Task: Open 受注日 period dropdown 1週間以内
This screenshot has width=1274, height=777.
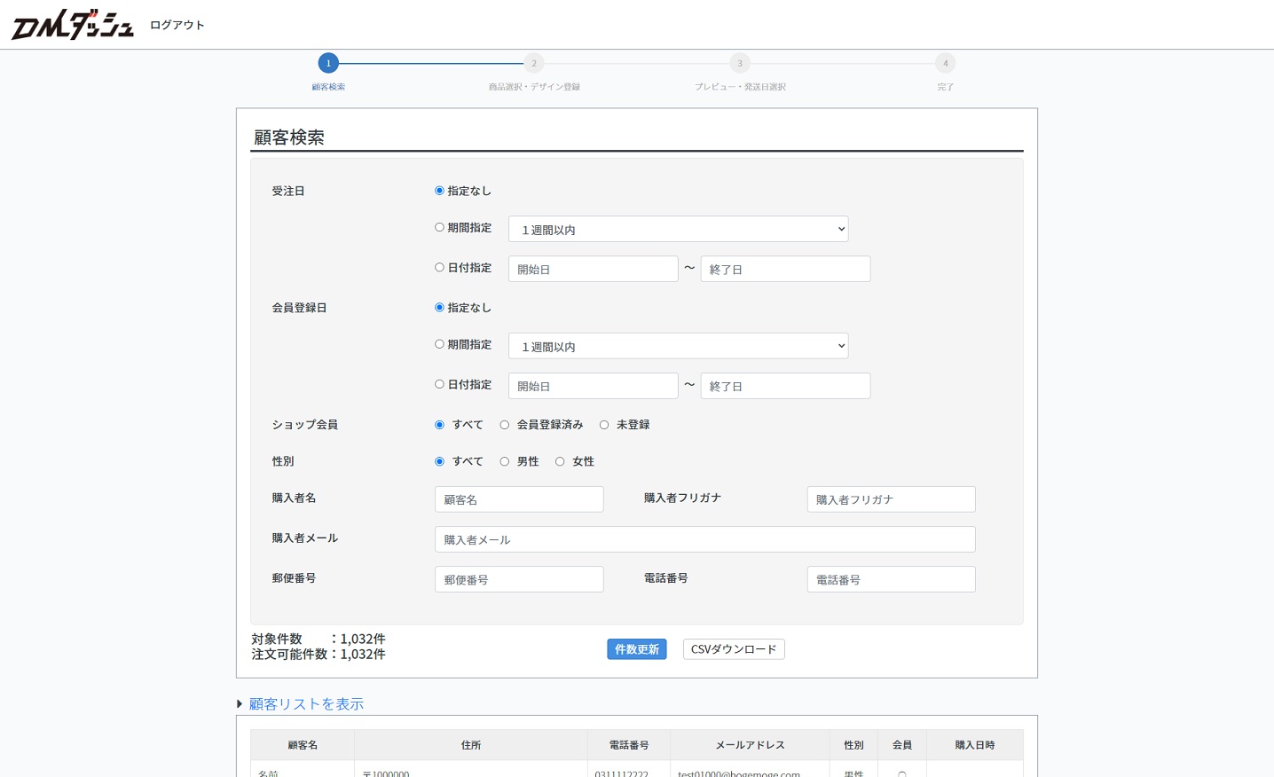Action: (678, 229)
